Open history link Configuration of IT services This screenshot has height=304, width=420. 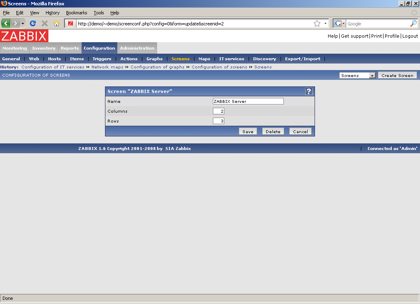(53, 67)
